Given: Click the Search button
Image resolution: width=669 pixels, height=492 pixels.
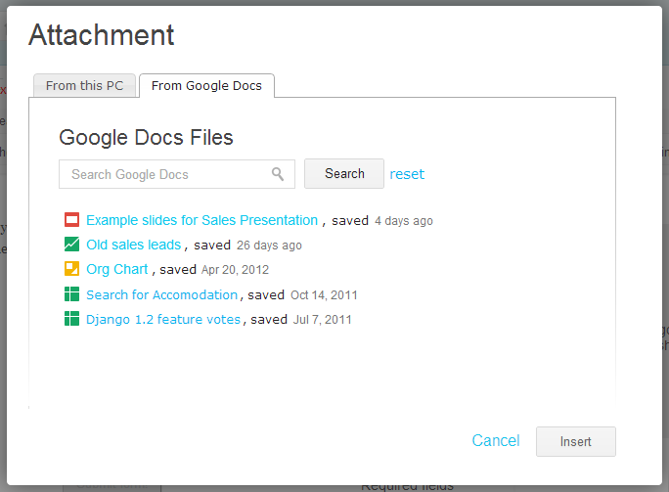Looking at the screenshot, I should point(344,174).
